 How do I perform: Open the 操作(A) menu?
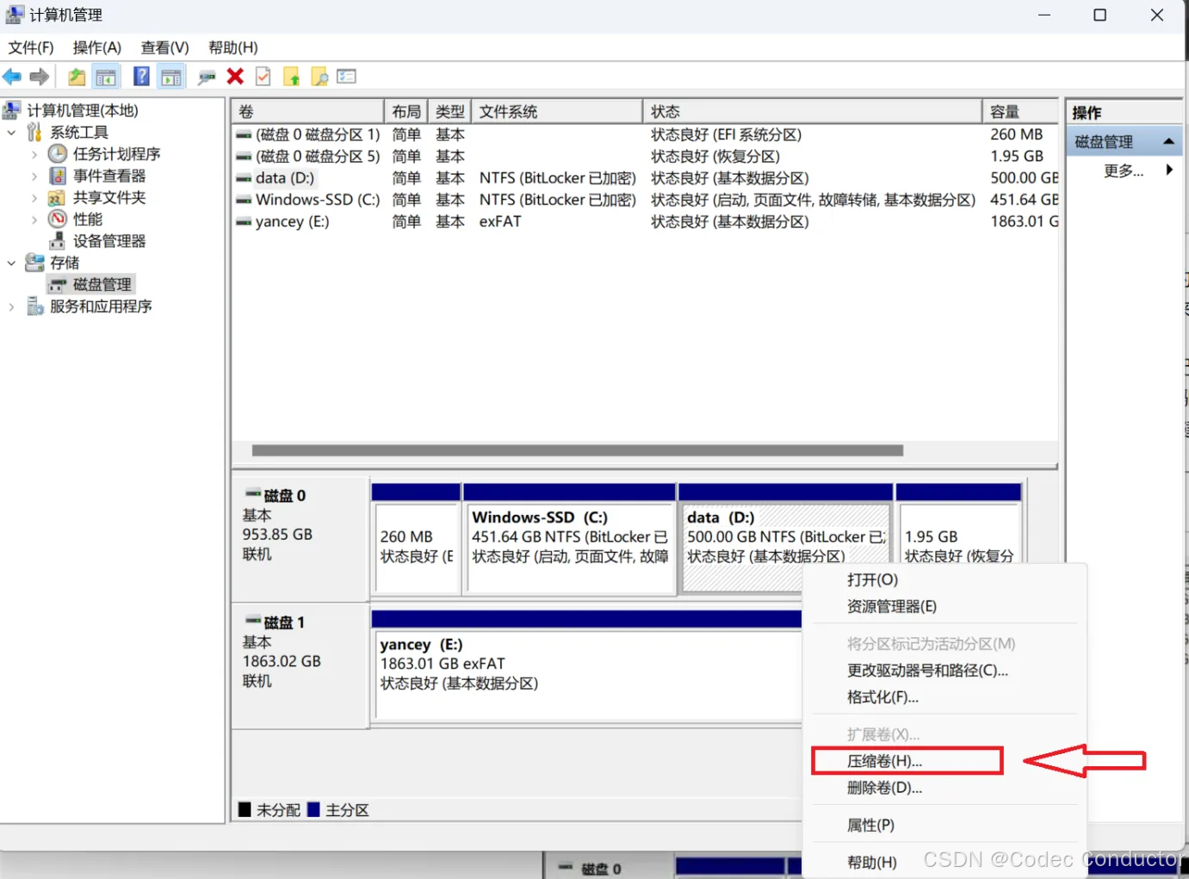(x=97, y=47)
